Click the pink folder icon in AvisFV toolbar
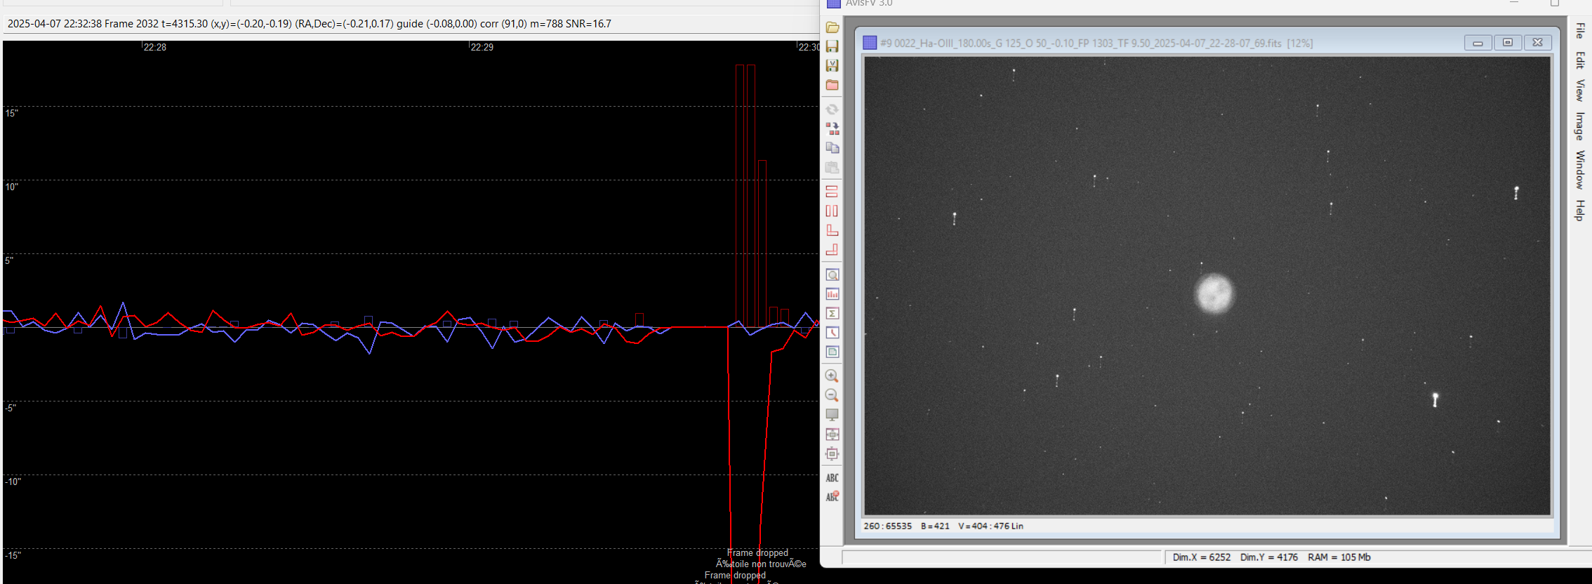 click(832, 85)
